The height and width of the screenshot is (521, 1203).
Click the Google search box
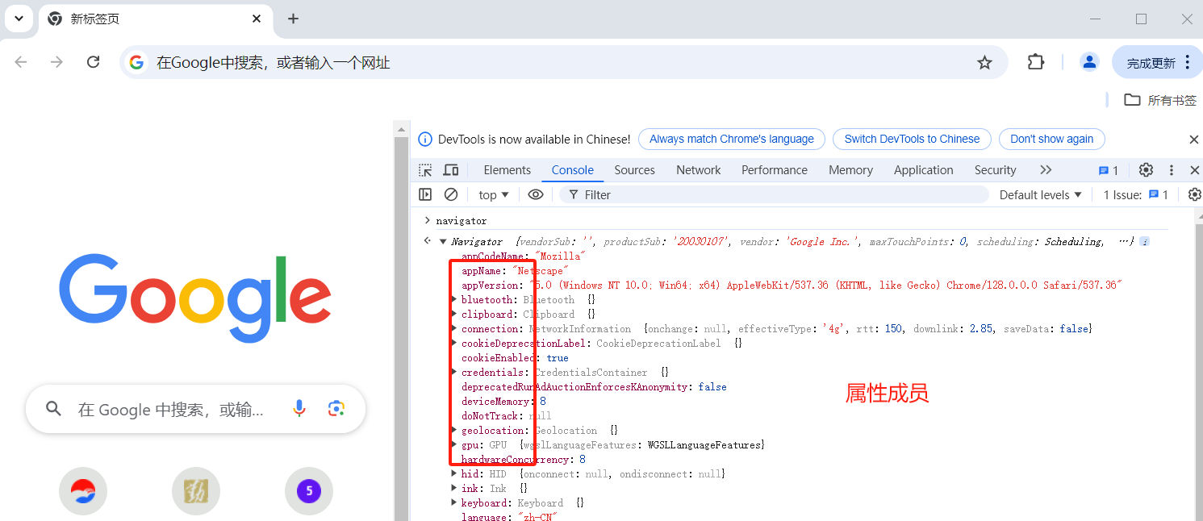[196, 409]
